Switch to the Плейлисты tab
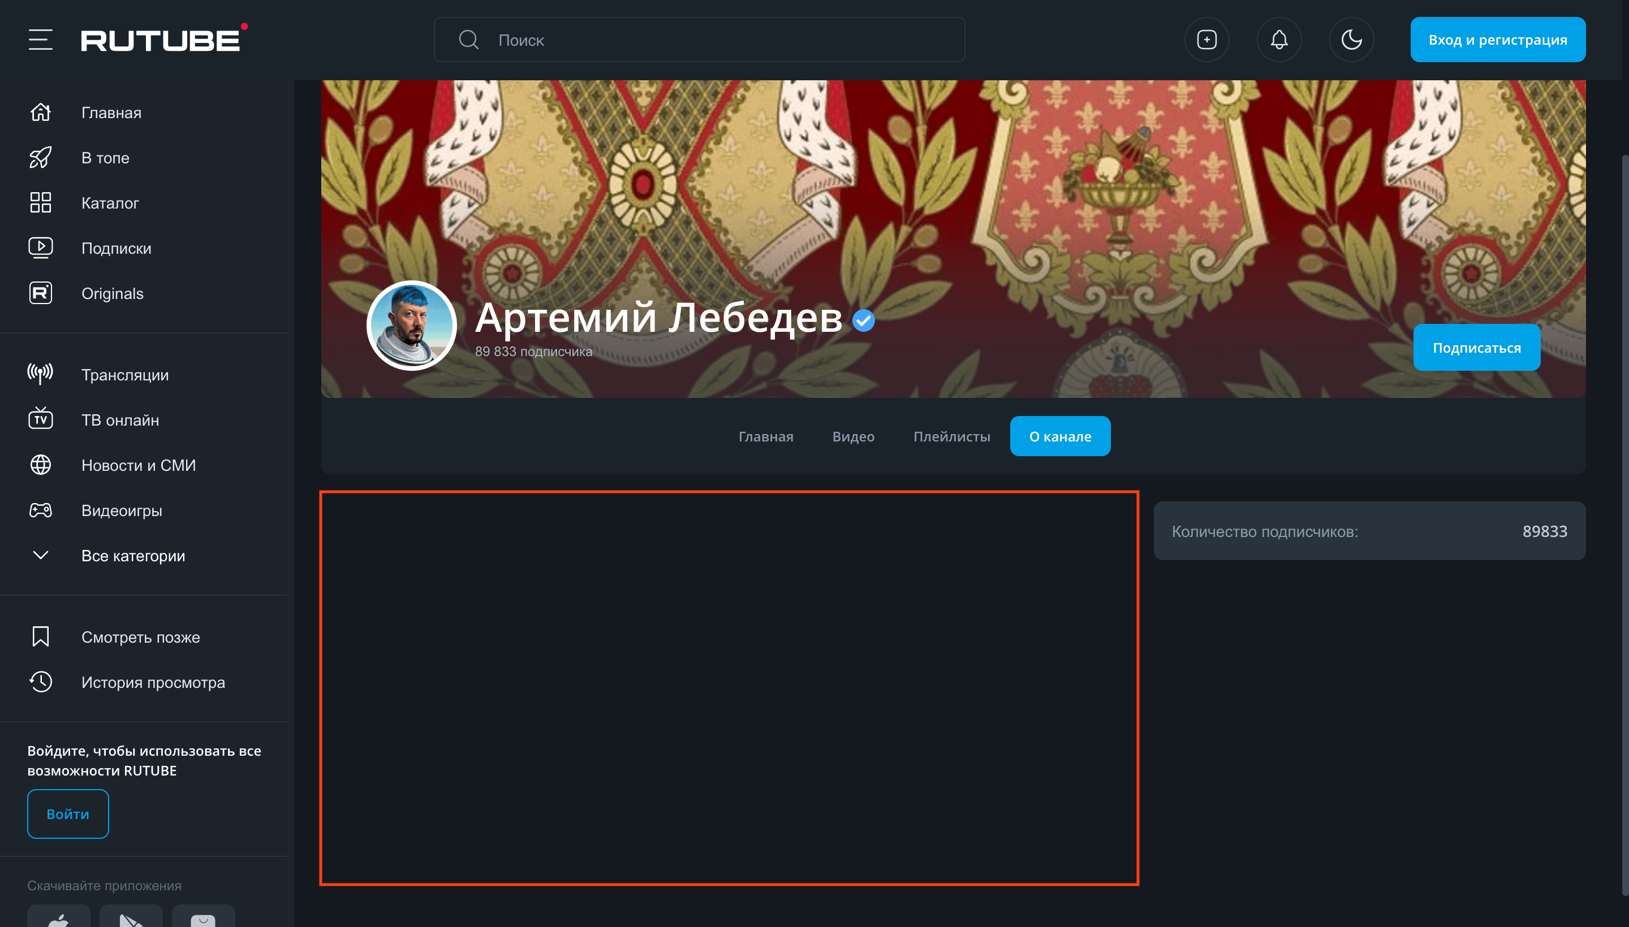 [951, 436]
